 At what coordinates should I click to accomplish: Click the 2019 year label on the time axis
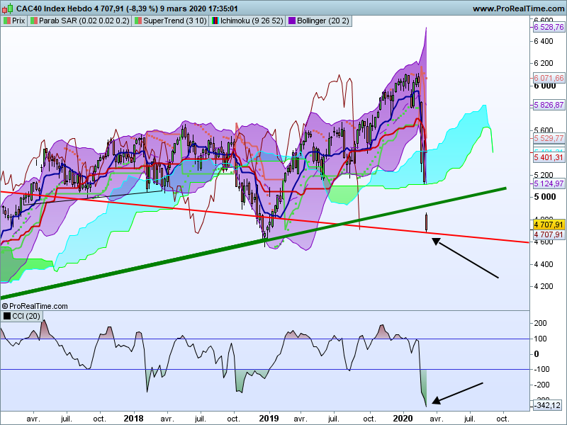click(x=269, y=419)
